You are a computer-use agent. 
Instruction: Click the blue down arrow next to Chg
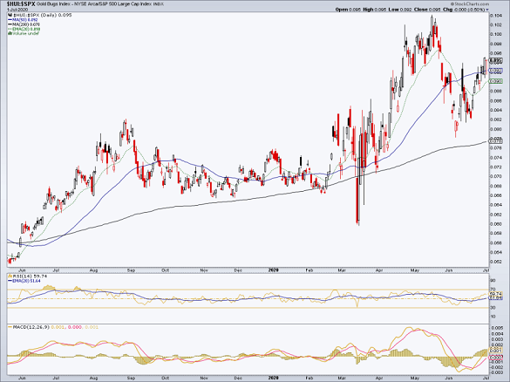click(x=487, y=10)
